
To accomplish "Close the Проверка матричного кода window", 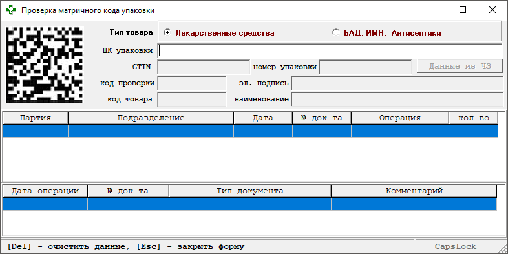I will pos(492,10).
